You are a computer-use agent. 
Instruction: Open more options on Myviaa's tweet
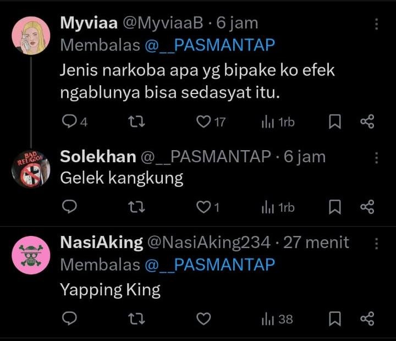click(376, 24)
